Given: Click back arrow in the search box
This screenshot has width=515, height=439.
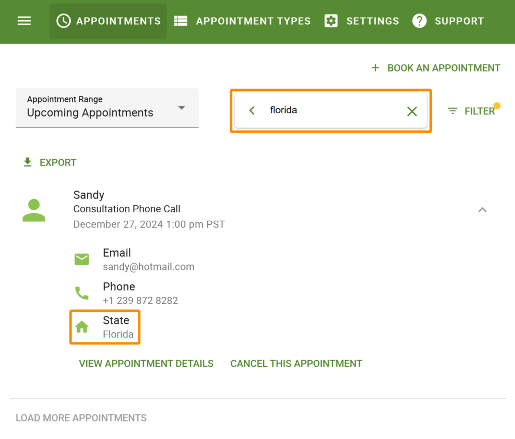Looking at the screenshot, I should click(252, 111).
